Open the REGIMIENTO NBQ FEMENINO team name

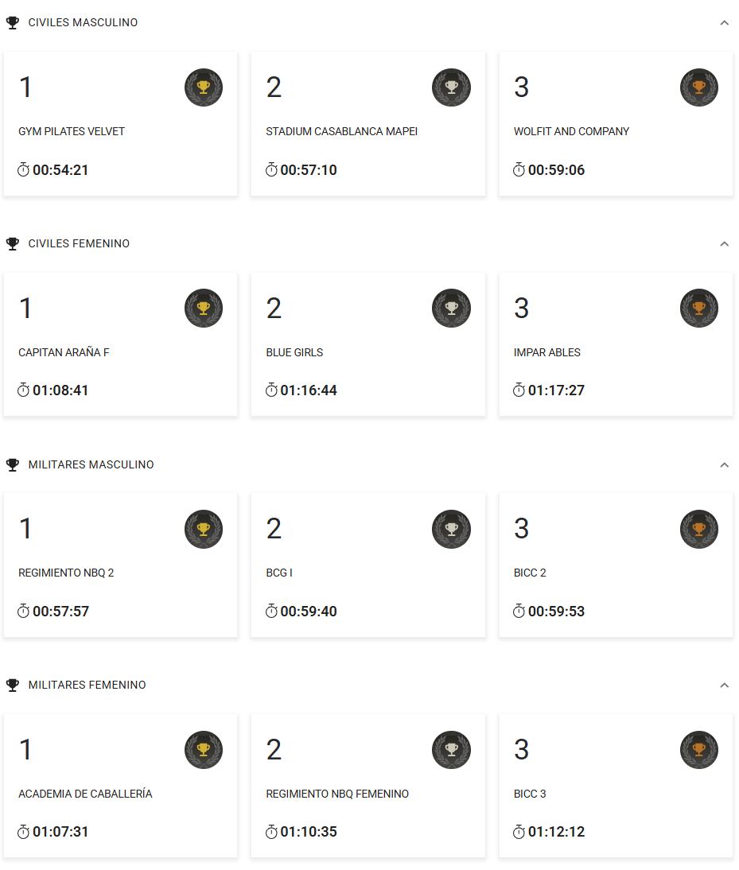337,794
